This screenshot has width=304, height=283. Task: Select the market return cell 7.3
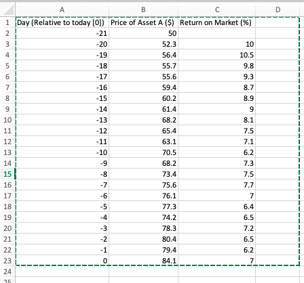click(x=217, y=163)
